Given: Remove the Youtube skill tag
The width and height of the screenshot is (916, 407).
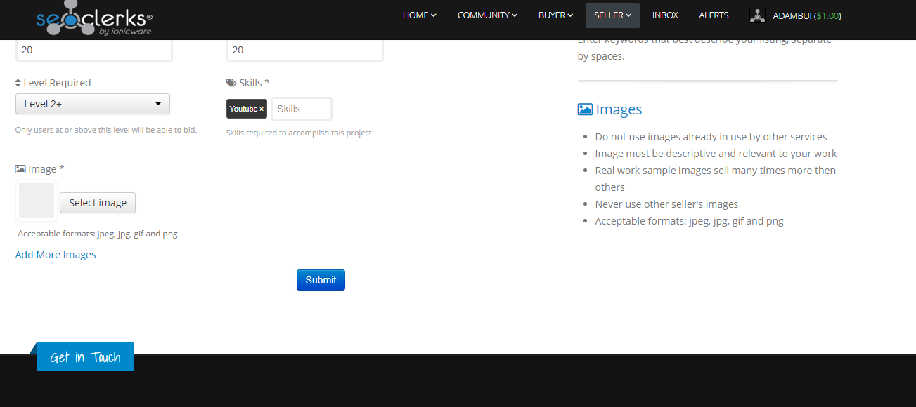Looking at the screenshot, I should [x=262, y=109].
